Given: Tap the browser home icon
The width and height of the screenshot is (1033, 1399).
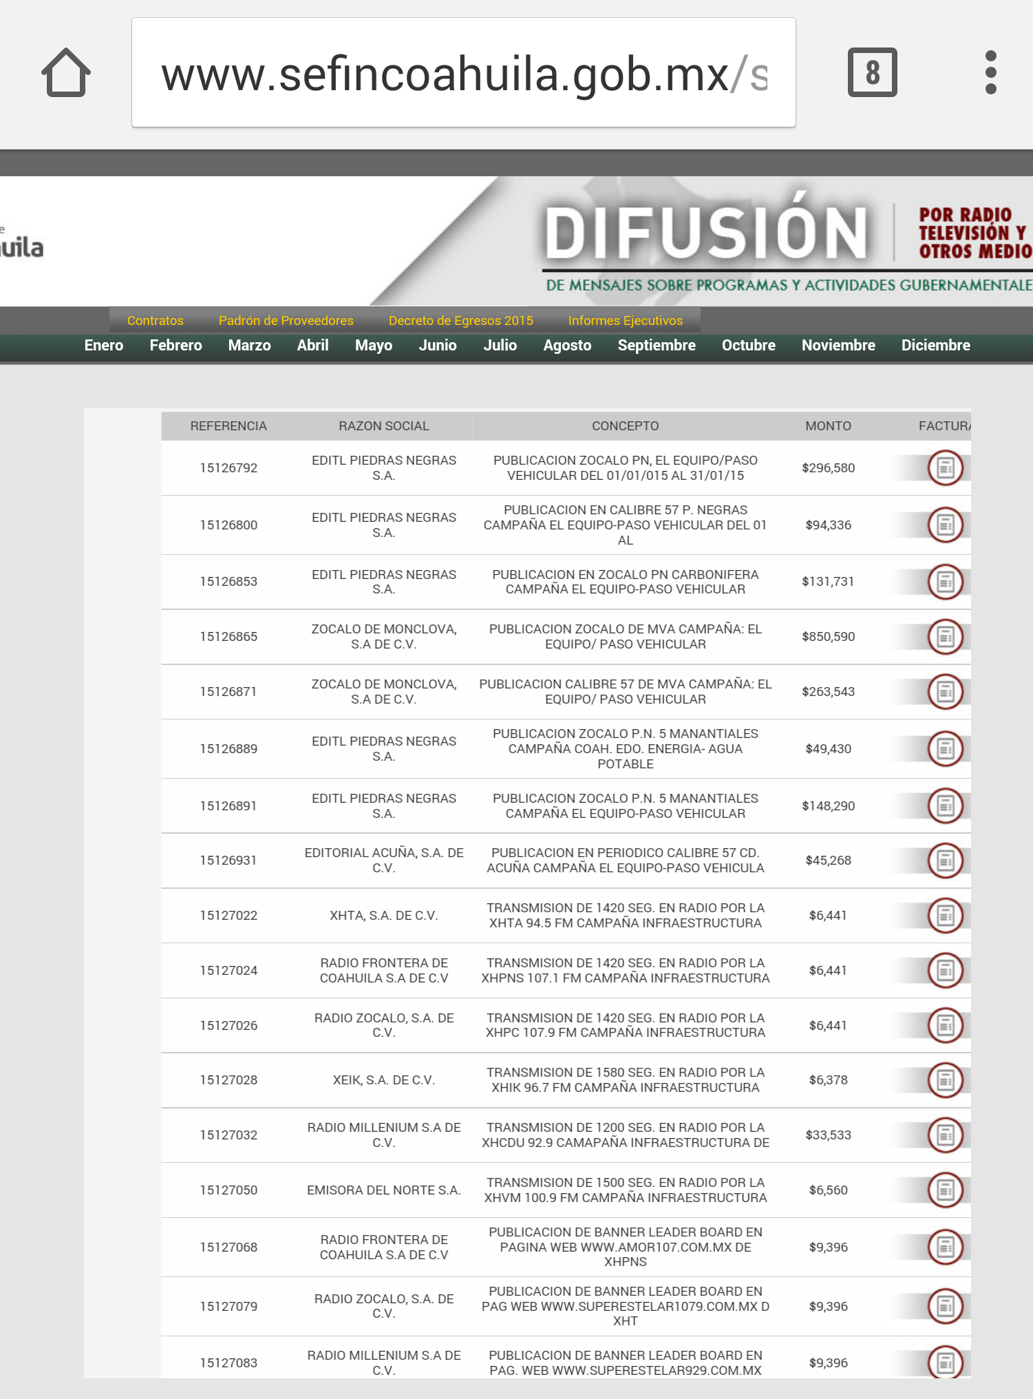Looking at the screenshot, I should click(66, 73).
